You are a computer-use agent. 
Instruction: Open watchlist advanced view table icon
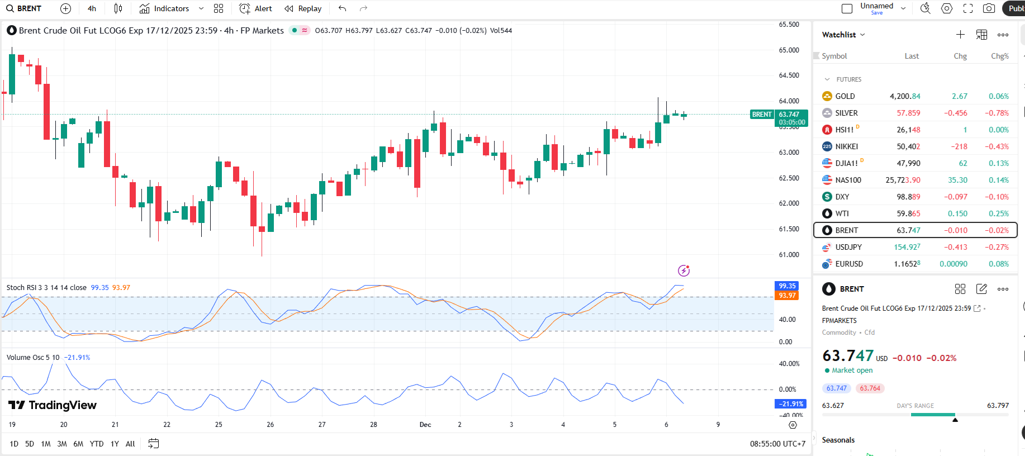click(981, 35)
